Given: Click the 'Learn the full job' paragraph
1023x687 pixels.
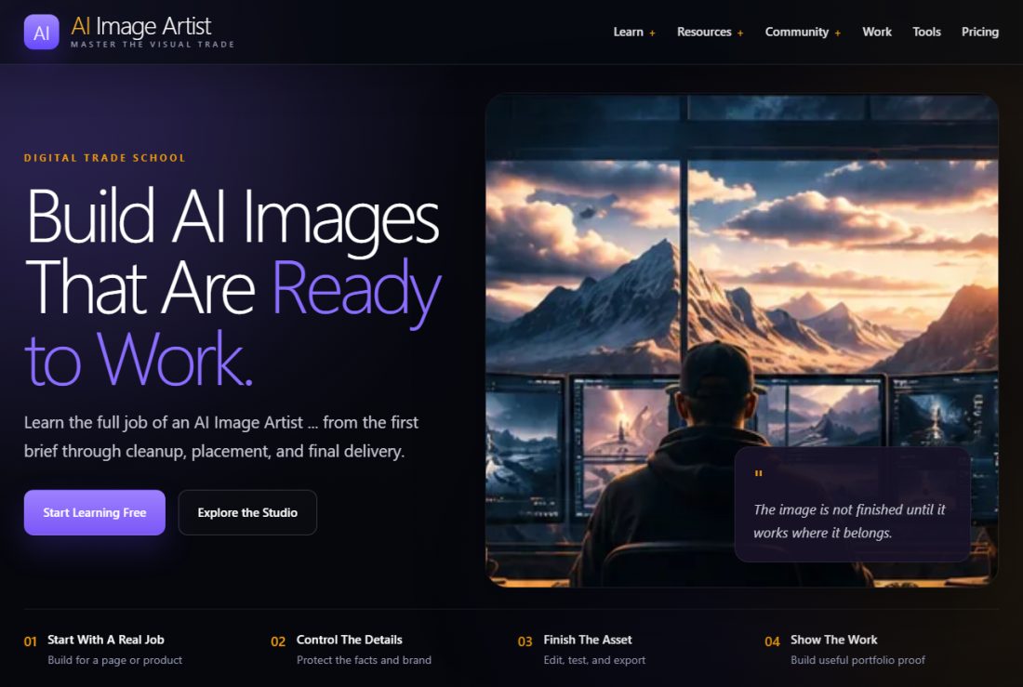Looking at the screenshot, I should click(221, 437).
